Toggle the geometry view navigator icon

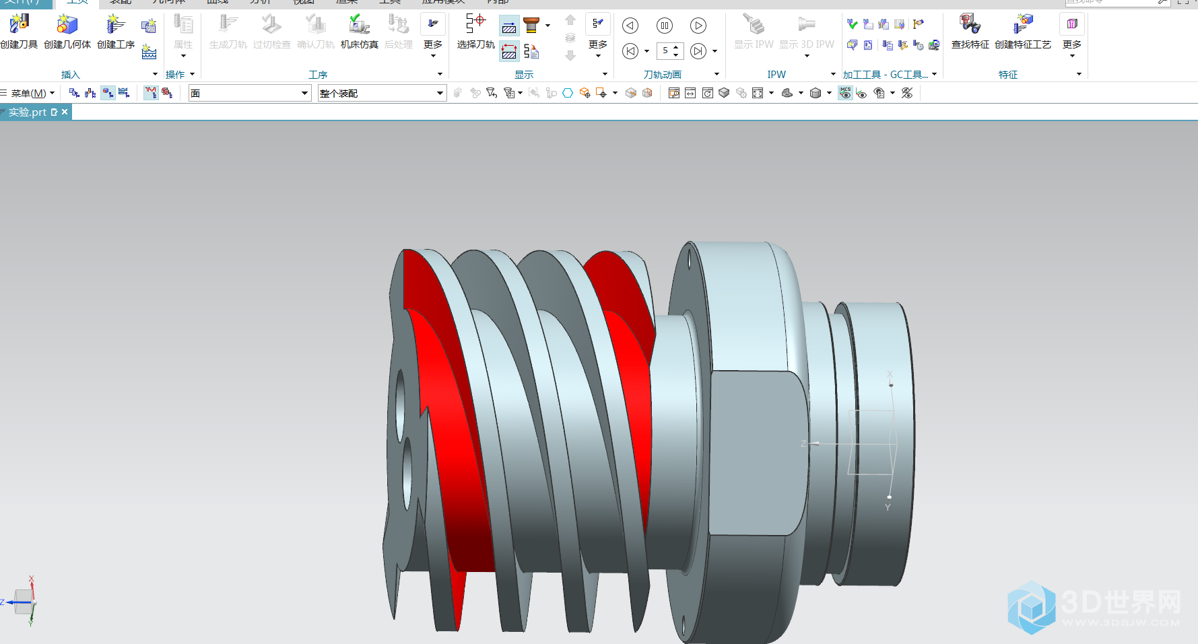[x=108, y=93]
